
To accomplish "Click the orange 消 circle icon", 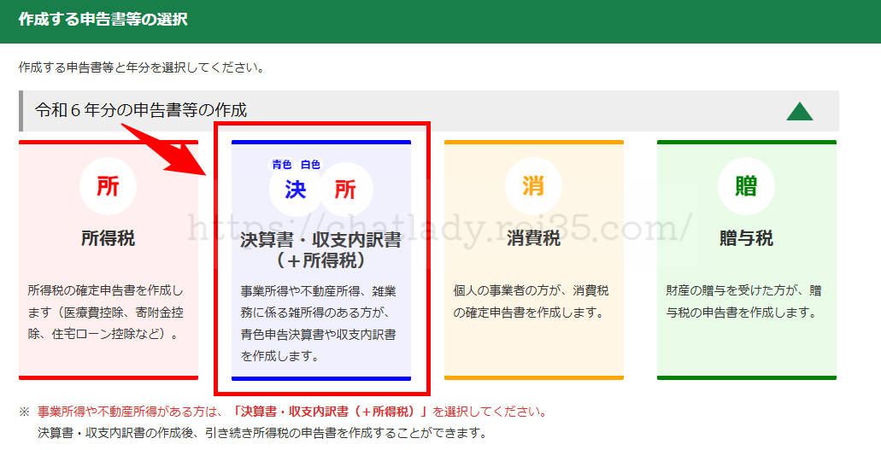I will pos(533,186).
